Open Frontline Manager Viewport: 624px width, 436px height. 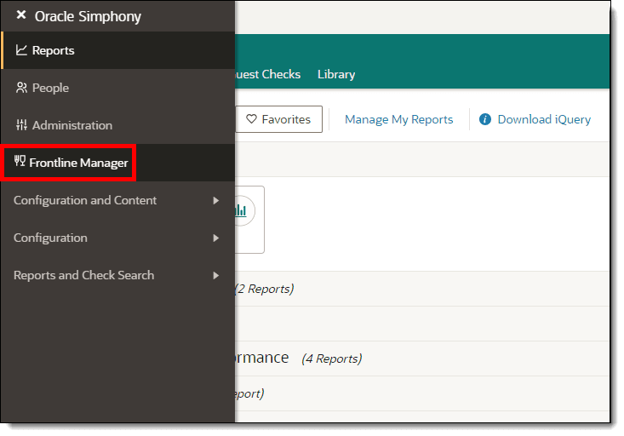(x=78, y=163)
